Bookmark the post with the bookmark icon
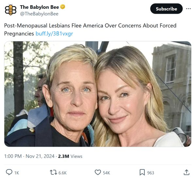The height and width of the screenshot is (179, 196). pyautogui.click(x=142, y=172)
